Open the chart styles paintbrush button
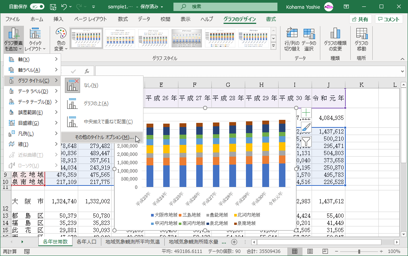 306,127
